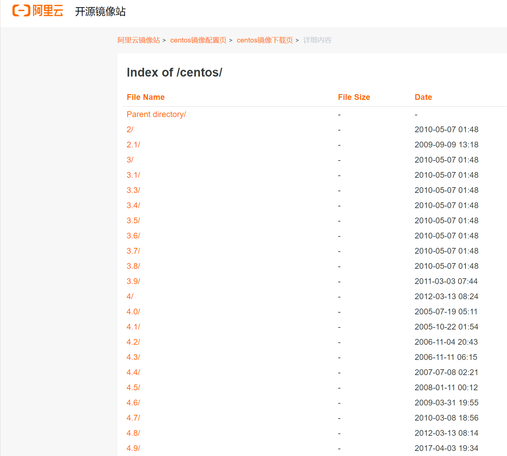Open the 4.7/ directory
This screenshot has height=456, width=507.
click(x=133, y=418)
